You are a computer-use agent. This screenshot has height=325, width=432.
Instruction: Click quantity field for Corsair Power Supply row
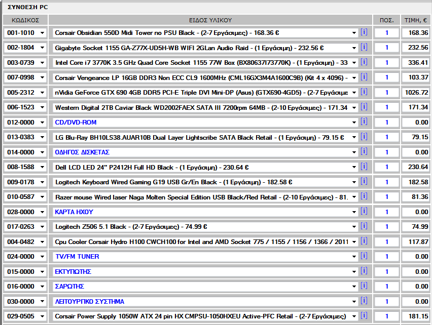(386, 316)
